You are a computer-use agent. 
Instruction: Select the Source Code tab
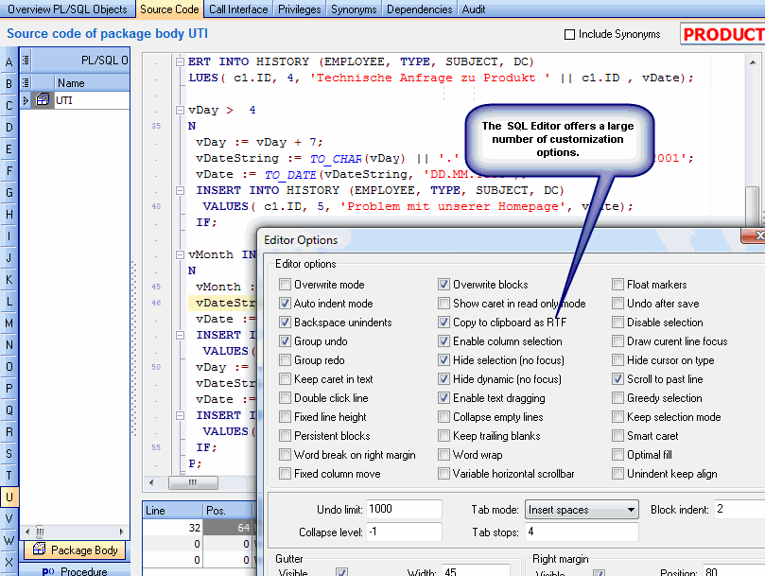pos(169,9)
